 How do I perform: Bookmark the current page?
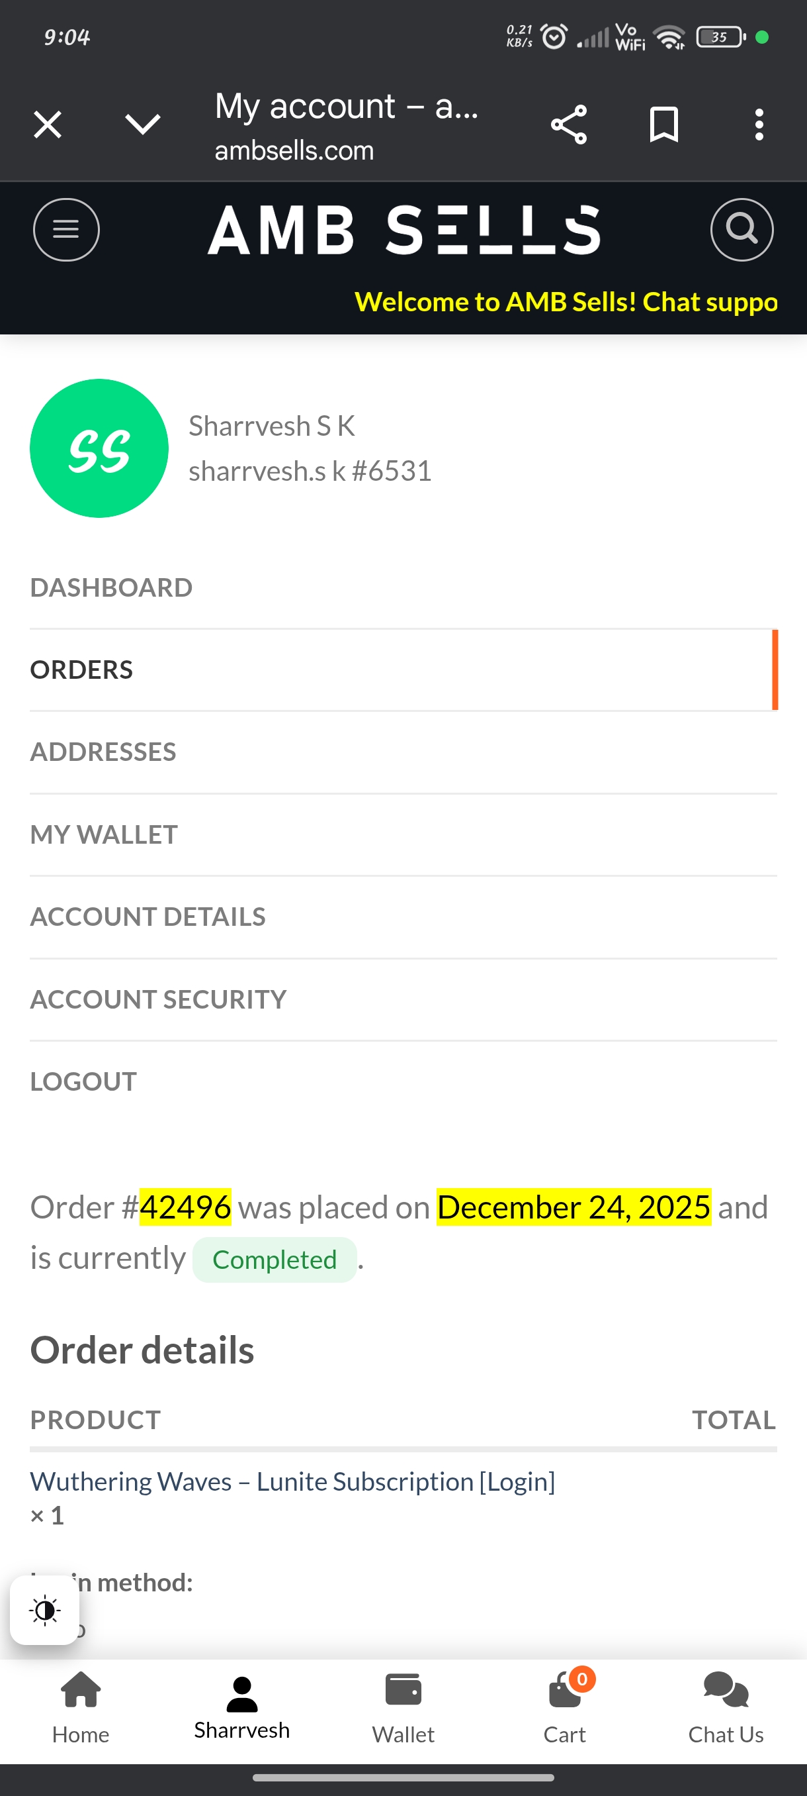[x=663, y=126]
